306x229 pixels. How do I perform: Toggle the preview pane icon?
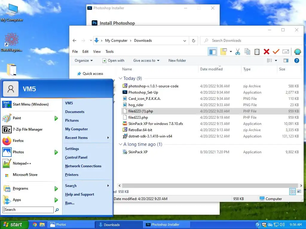(286, 61)
